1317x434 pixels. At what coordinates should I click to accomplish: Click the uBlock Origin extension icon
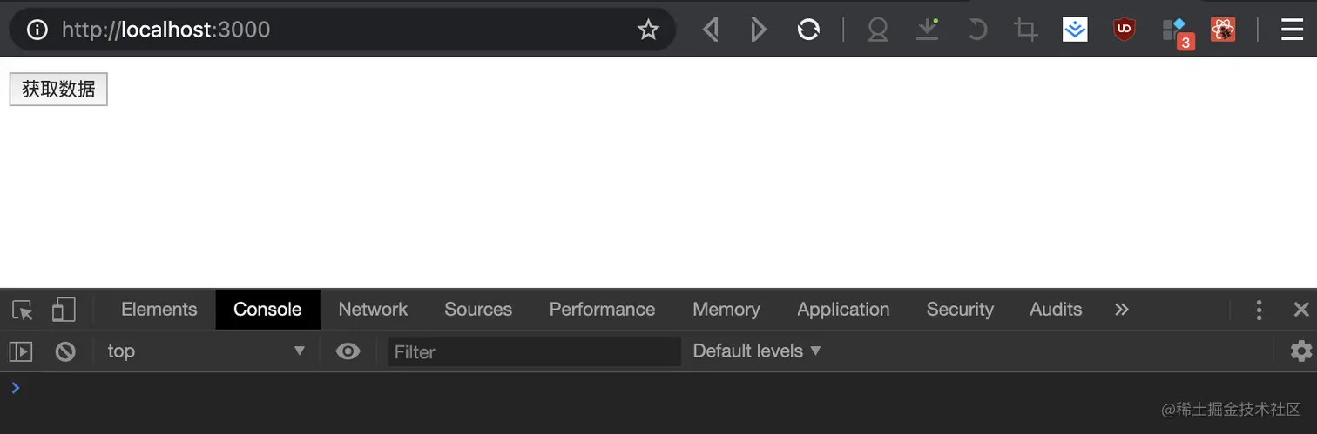(x=1125, y=30)
